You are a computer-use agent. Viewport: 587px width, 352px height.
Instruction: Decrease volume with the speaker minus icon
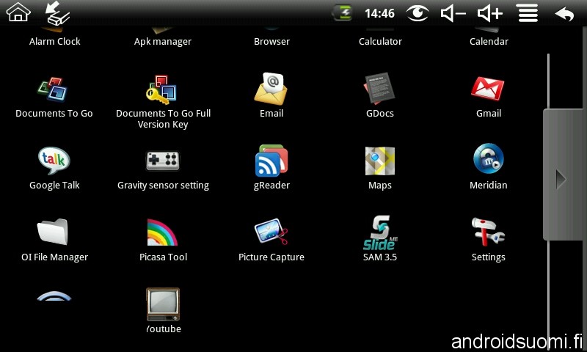(x=453, y=13)
